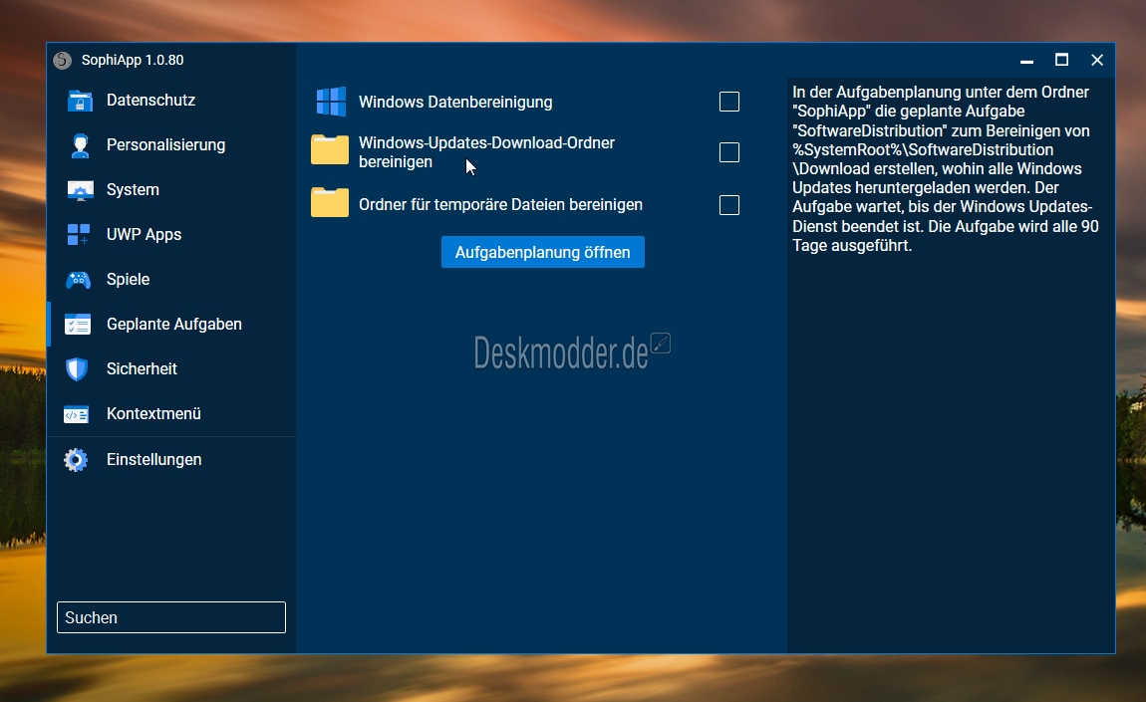
Task: Click Aufgabenplanung öffnen button
Action: (543, 252)
